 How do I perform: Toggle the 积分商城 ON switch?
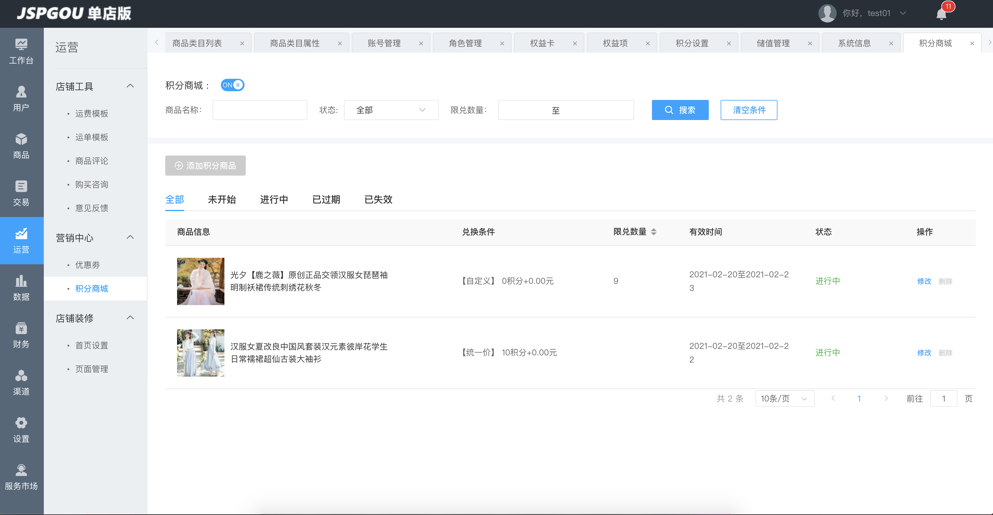(232, 85)
